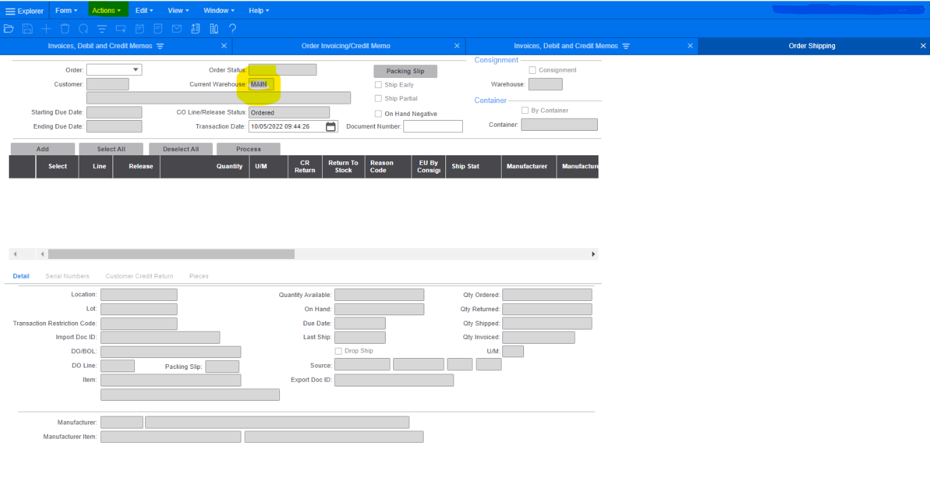Click into the Document Number field

click(x=432, y=126)
